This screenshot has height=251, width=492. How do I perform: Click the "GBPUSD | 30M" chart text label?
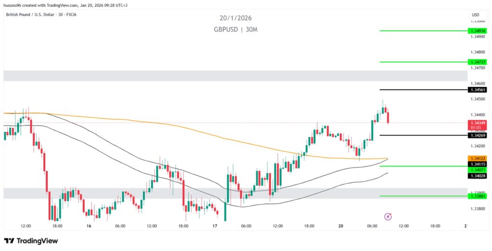coord(235,29)
